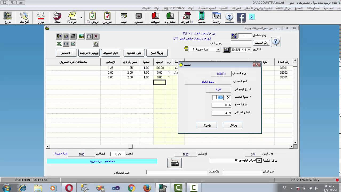Click the رقم المستند button
Image resolution: width=341 pixels, height=192 pixels.
coord(261,43)
